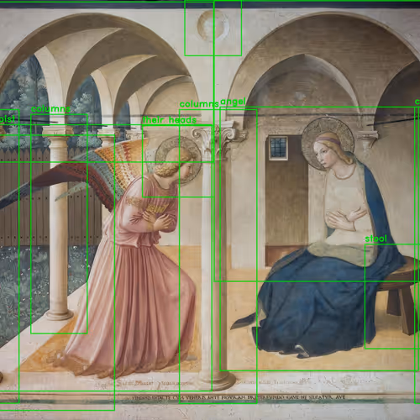Select the left "columns" label above the garden column
The width and height of the screenshot is (420, 420).
50,109
